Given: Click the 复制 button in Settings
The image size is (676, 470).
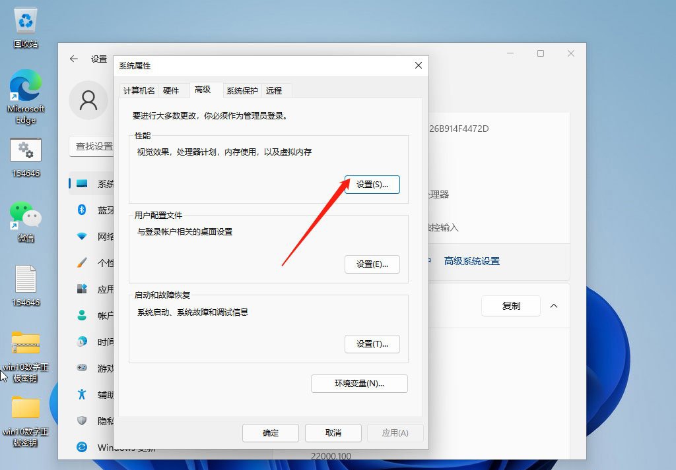Looking at the screenshot, I should pos(511,306).
